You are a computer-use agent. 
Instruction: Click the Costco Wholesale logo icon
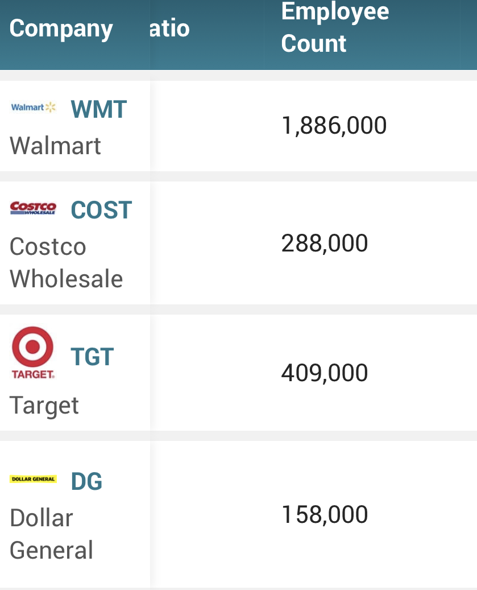pyautogui.click(x=33, y=208)
